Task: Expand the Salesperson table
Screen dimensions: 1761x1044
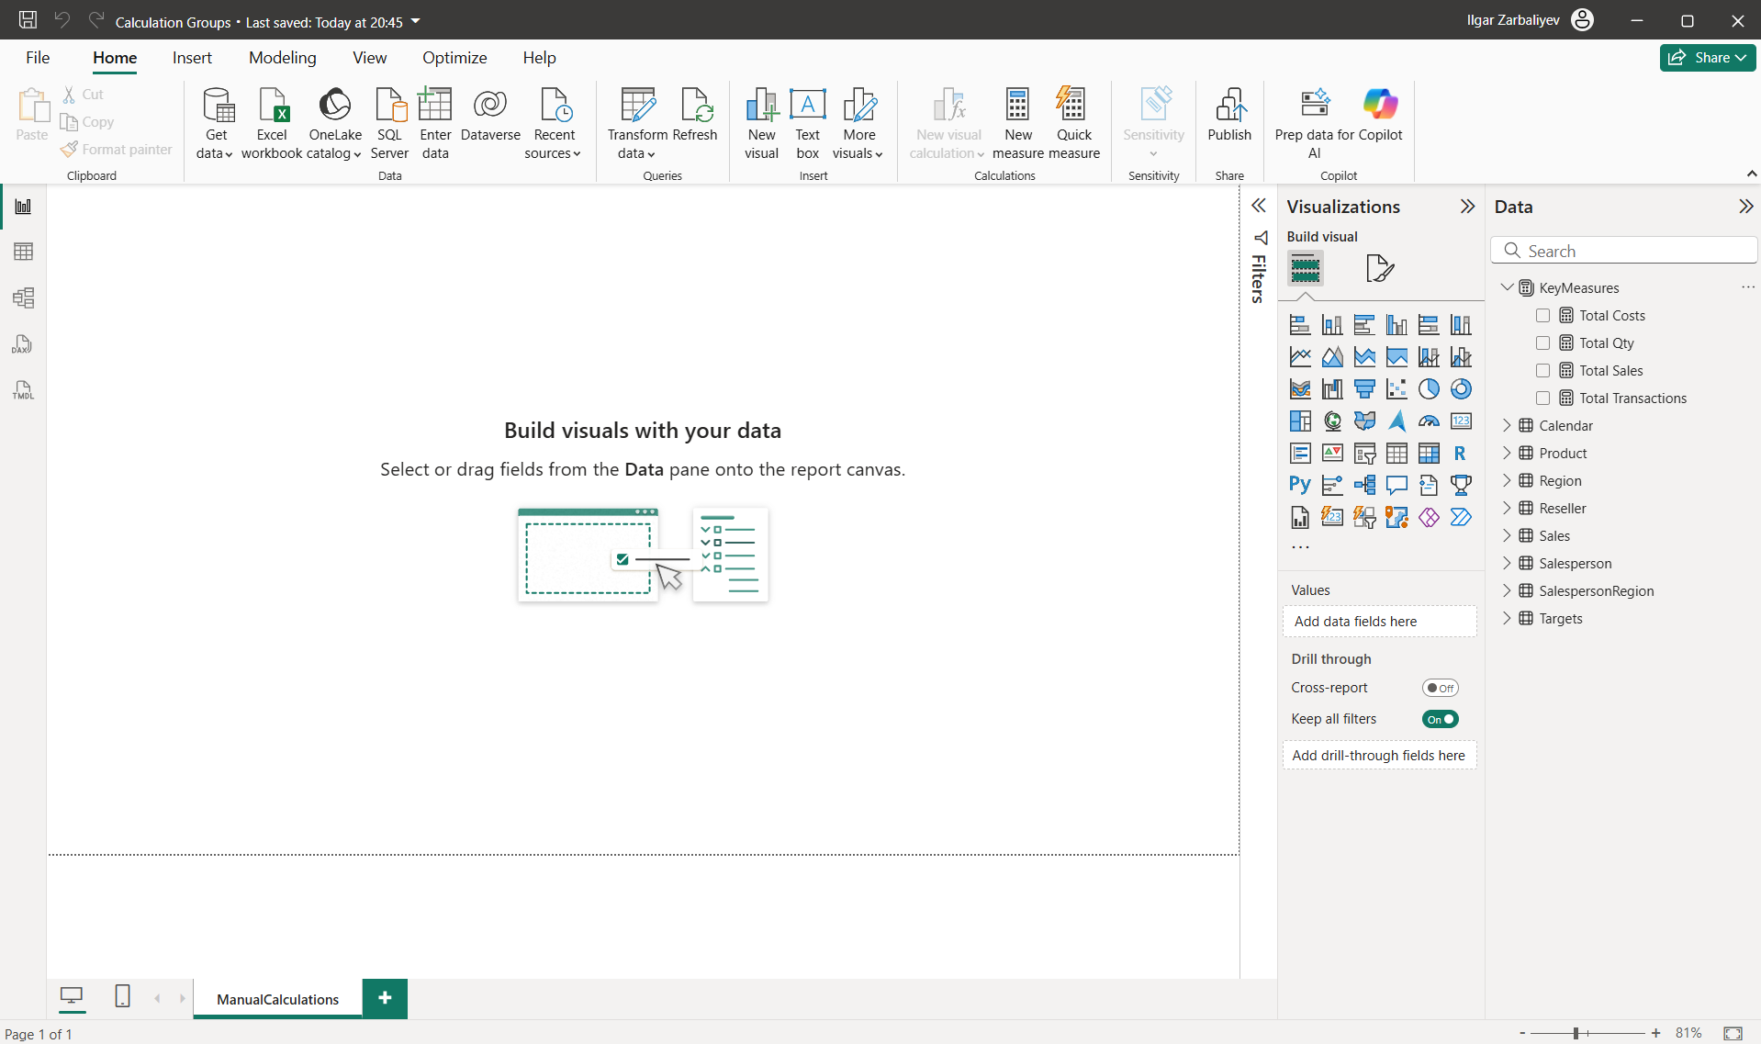Action: pos(1507,563)
